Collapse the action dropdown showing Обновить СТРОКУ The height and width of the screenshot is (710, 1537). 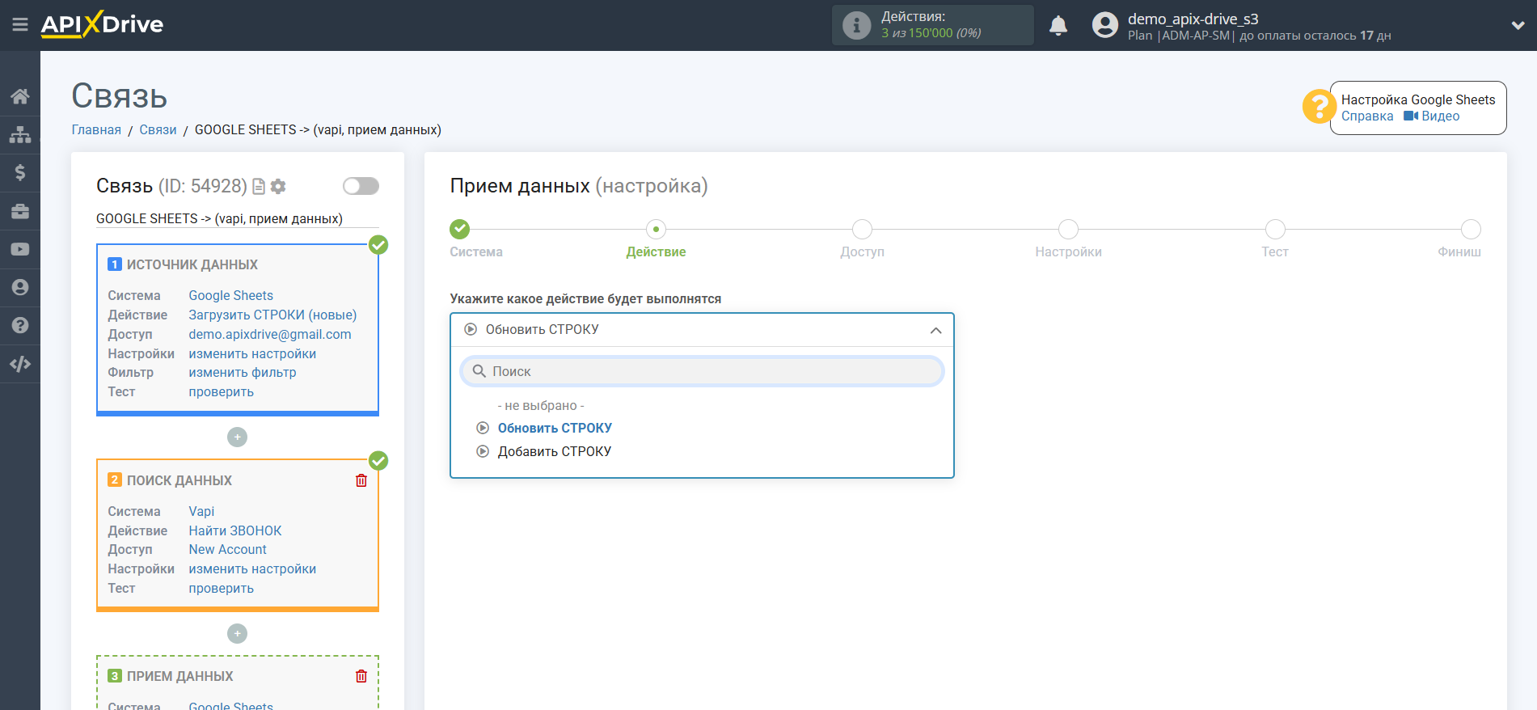tap(702, 330)
